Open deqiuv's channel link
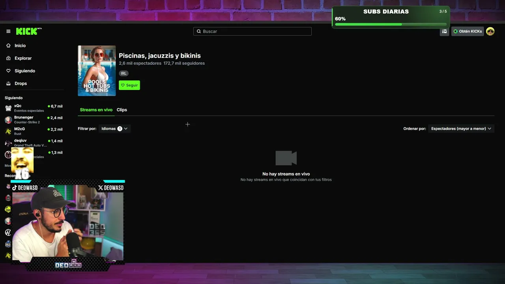This screenshot has width=505, height=284. [x=34, y=143]
